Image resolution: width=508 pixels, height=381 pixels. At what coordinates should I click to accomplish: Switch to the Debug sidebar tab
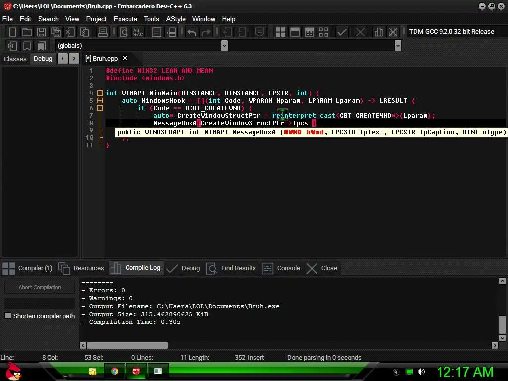point(43,59)
